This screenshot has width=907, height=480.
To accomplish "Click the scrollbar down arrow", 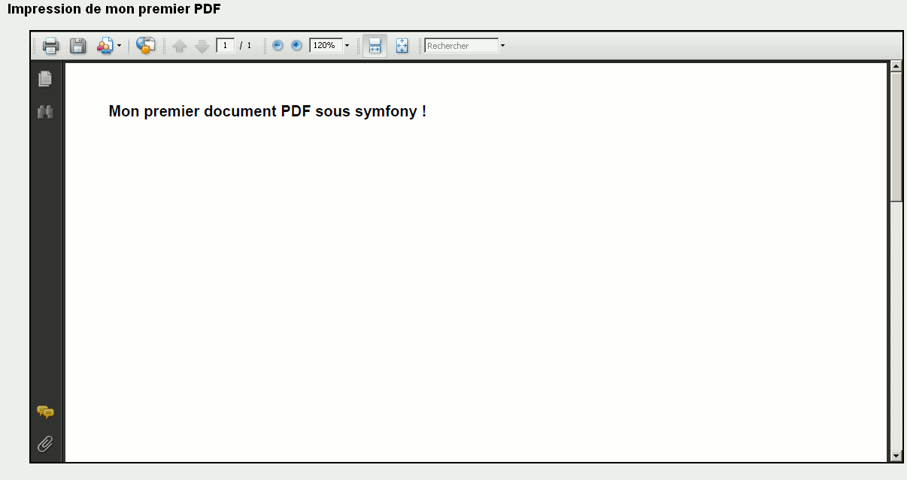I will [896, 455].
